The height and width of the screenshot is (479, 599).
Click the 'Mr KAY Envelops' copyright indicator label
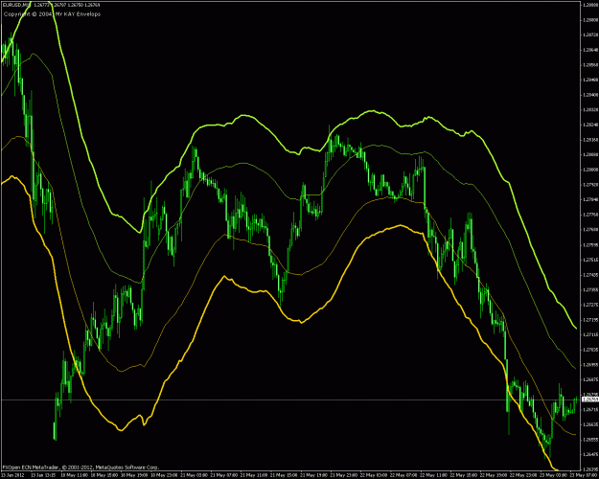(52, 14)
